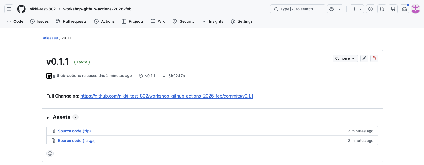Go back to the Releases list
The image size is (424, 165).
click(x=49, y=38)
